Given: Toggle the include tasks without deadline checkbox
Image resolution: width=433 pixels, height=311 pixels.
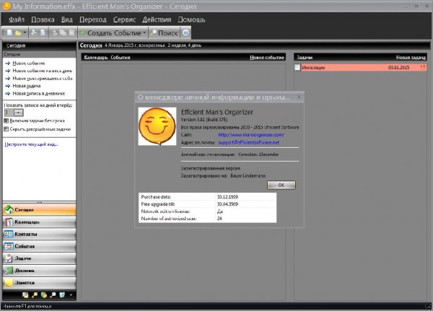Looking at the screenshot, I should tap(6, 121).
